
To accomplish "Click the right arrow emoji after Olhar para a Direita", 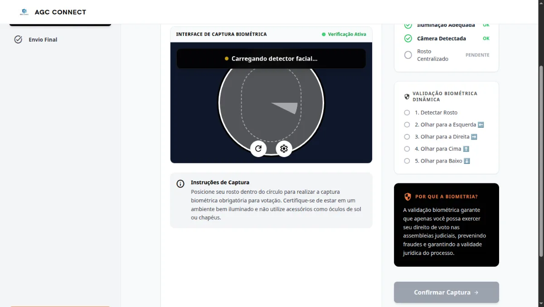I will 474,137.
